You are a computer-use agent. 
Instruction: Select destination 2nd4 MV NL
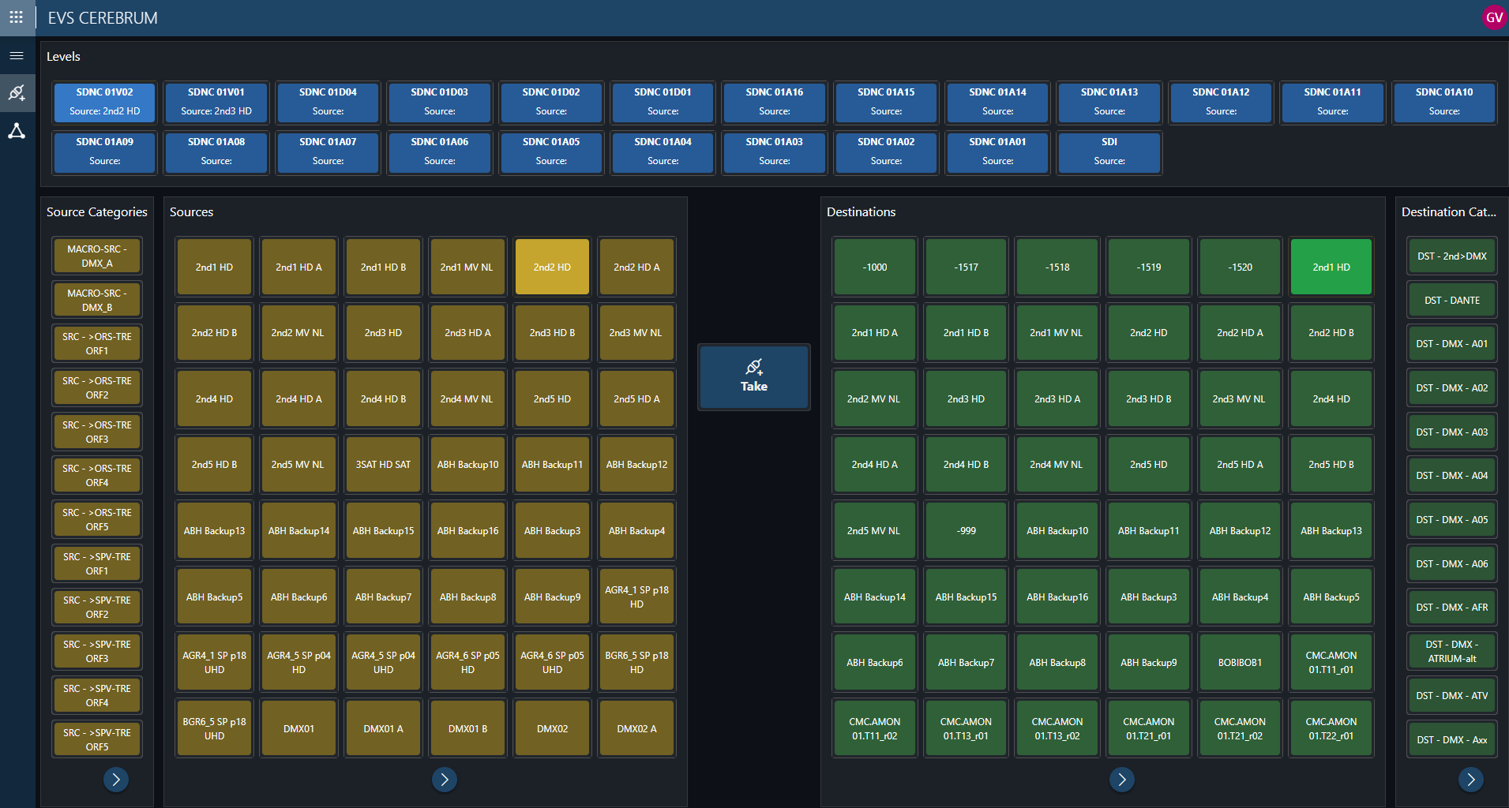tap(1057, 464)
